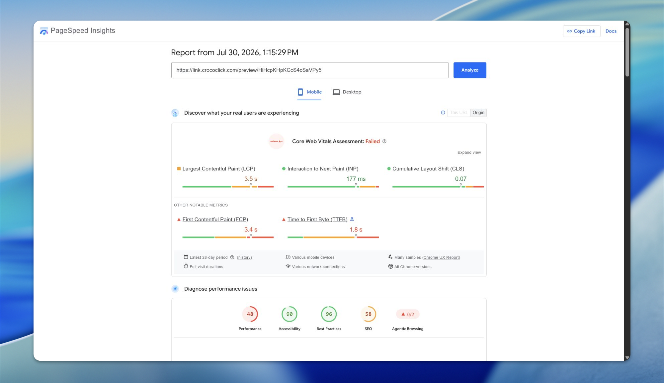Click the Performance score gauge 48
Screen dimensions: 664x383
click(x=250, y=314)
